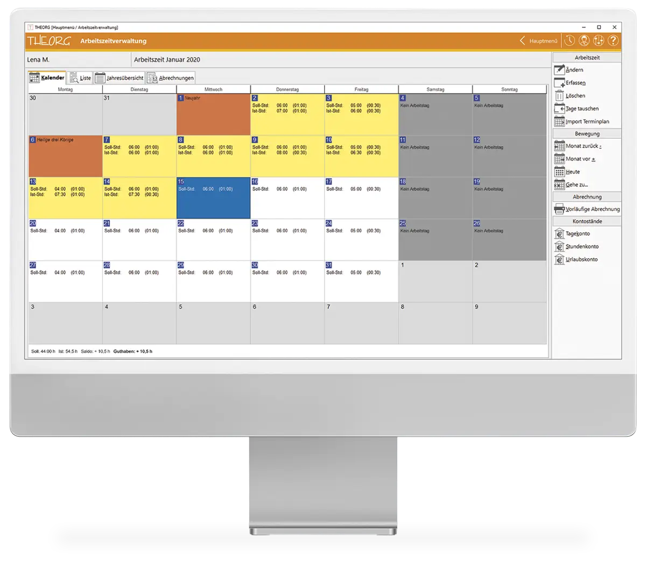Switch to the Liste tab
The height and width of the screenshot is (575, 646).
[80, 78]
